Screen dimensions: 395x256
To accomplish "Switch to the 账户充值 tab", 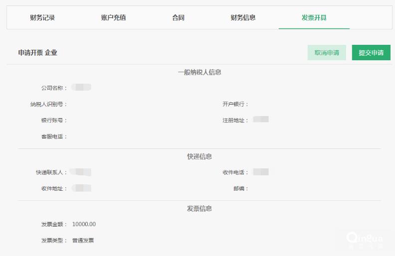I will (x=113, y=18).
